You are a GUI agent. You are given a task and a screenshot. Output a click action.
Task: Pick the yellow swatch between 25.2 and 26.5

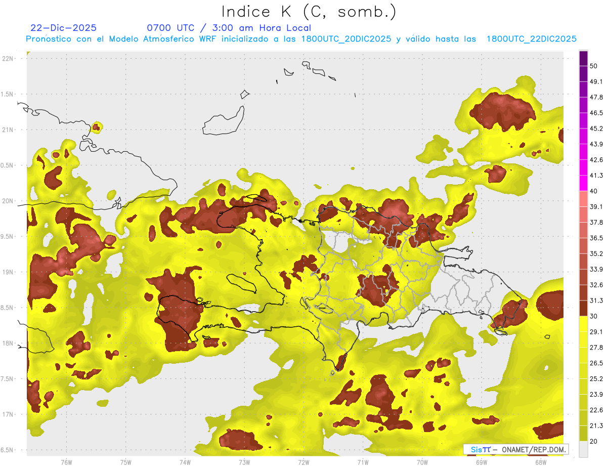click(583, 371)
